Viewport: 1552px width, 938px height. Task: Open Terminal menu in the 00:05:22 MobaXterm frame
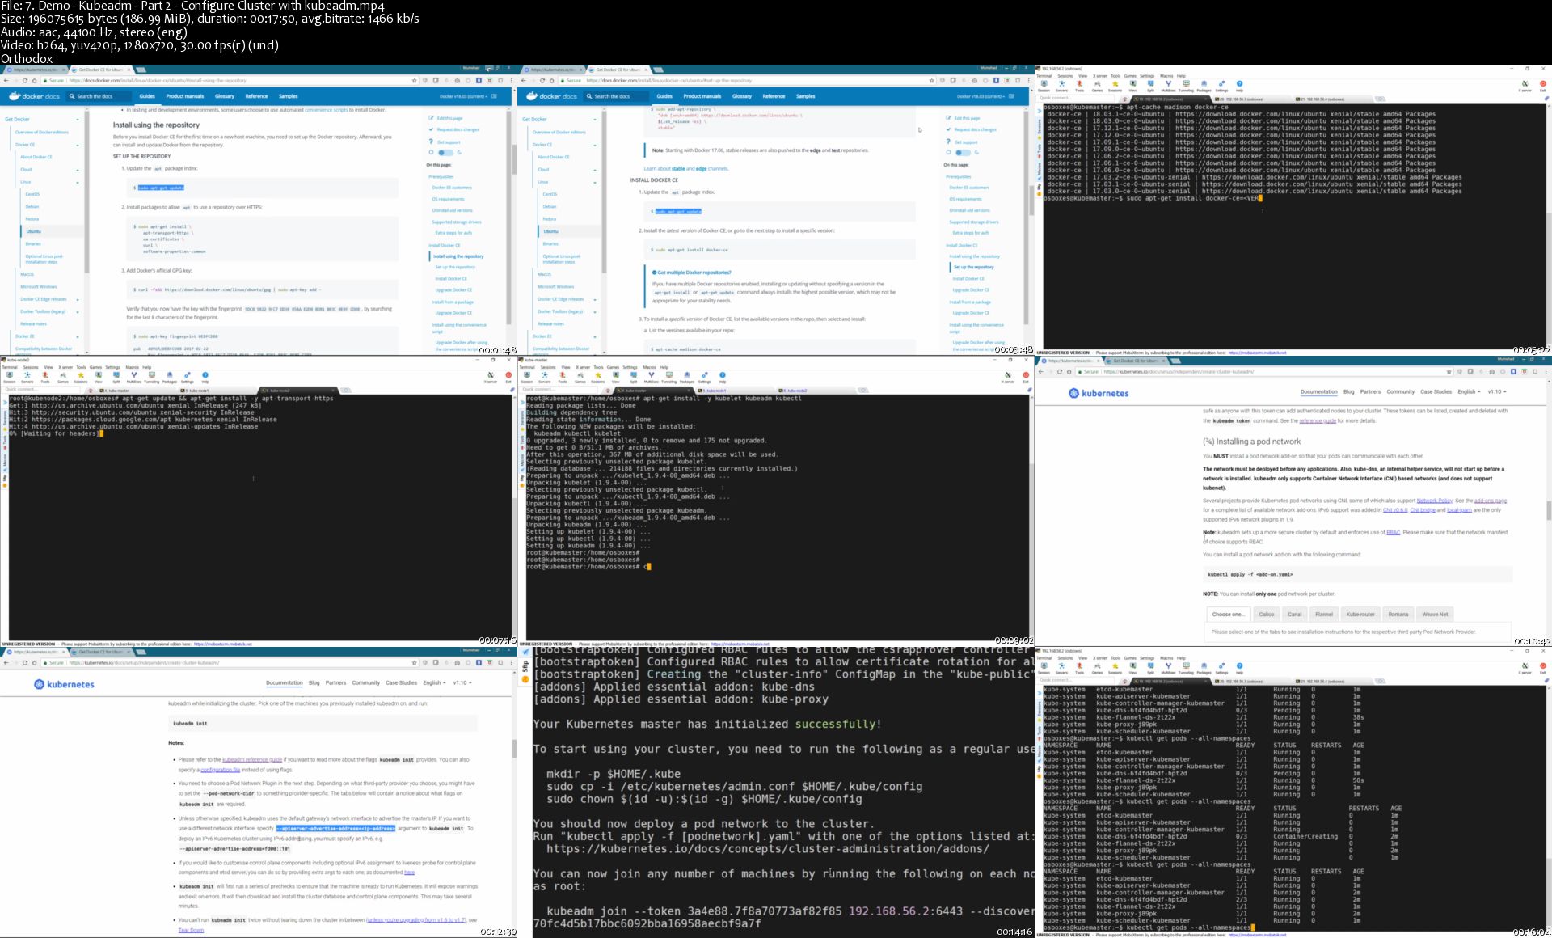[1044, 76]
